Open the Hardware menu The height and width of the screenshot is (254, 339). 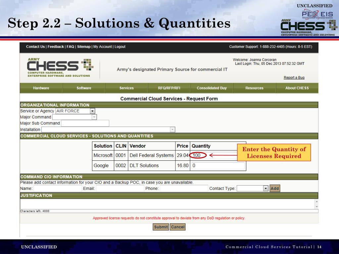point(41,88)
